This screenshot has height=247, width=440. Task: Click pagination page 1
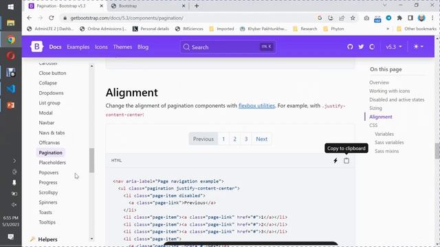[223, 139]
